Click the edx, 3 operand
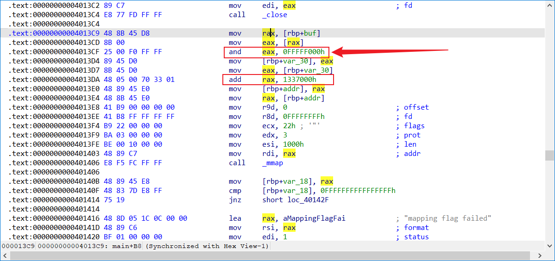This screenshot has height=261, width=555. 275,135
